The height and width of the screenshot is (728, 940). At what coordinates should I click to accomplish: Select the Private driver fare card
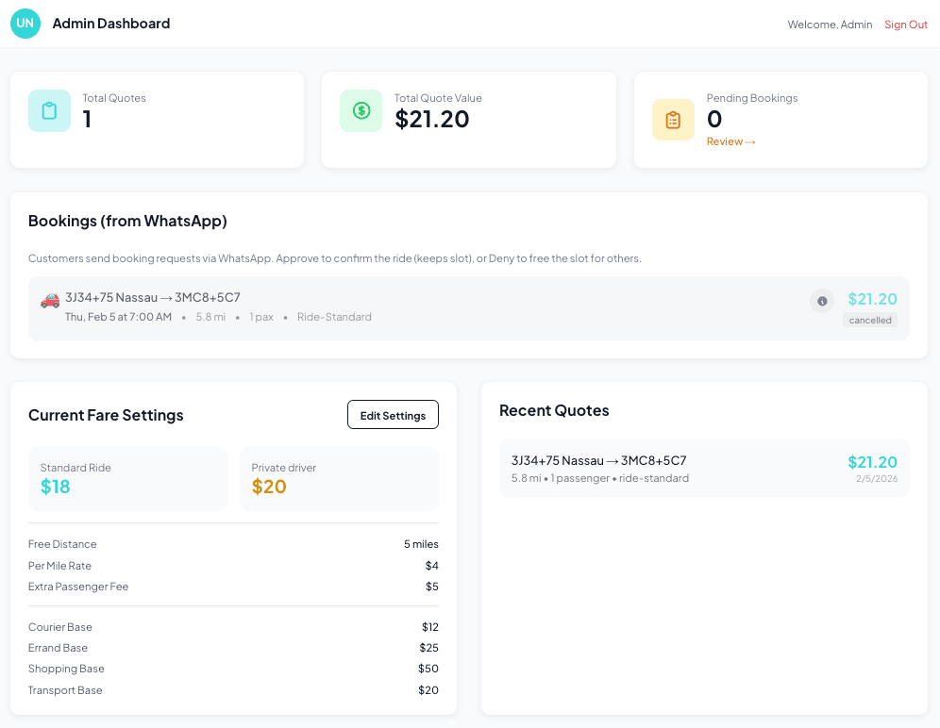coord(339,480)
